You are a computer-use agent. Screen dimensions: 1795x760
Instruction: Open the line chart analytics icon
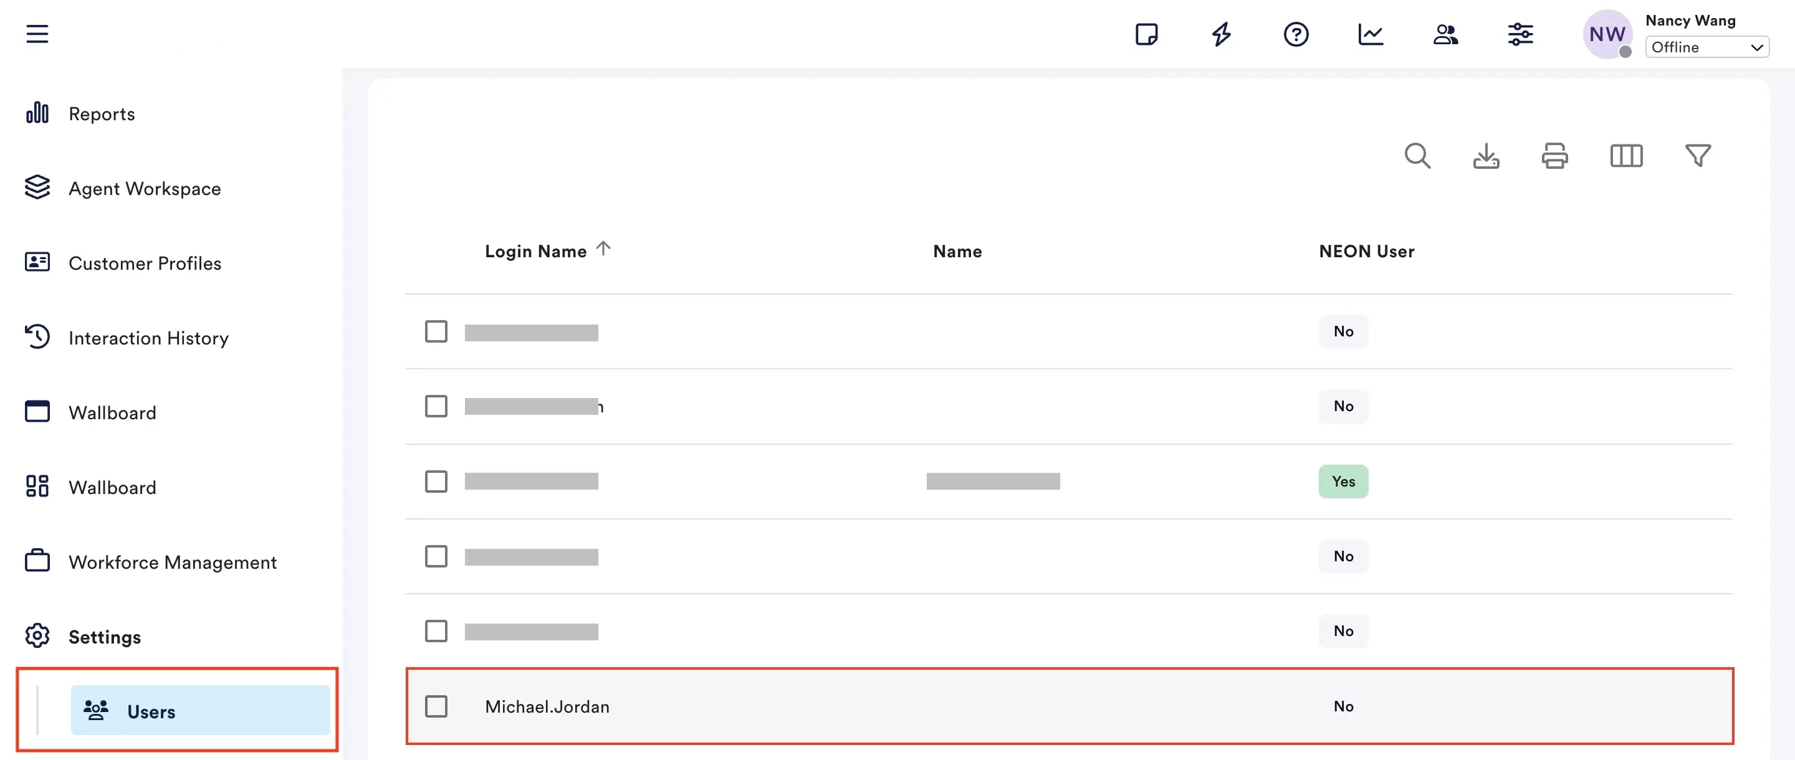(x=1370, y=34)
